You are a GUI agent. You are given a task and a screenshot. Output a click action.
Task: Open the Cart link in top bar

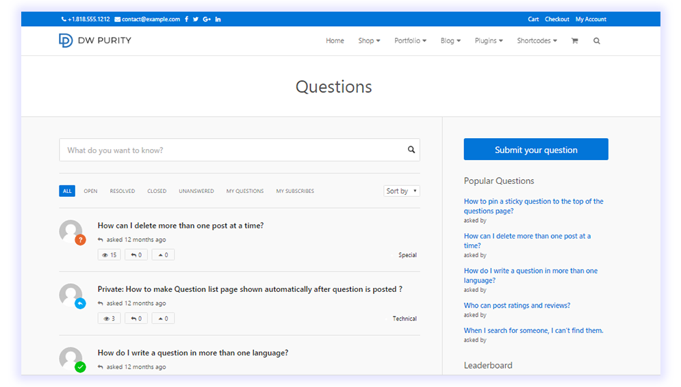[x=533, y=19]
